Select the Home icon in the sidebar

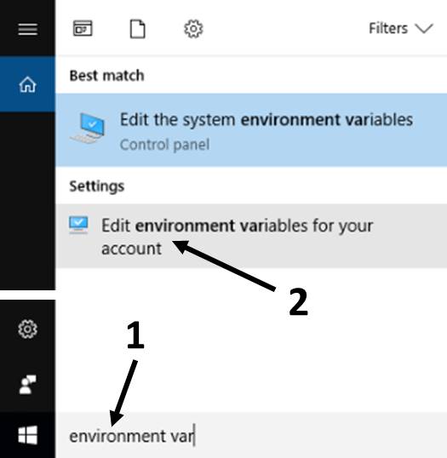pos(27,84)
